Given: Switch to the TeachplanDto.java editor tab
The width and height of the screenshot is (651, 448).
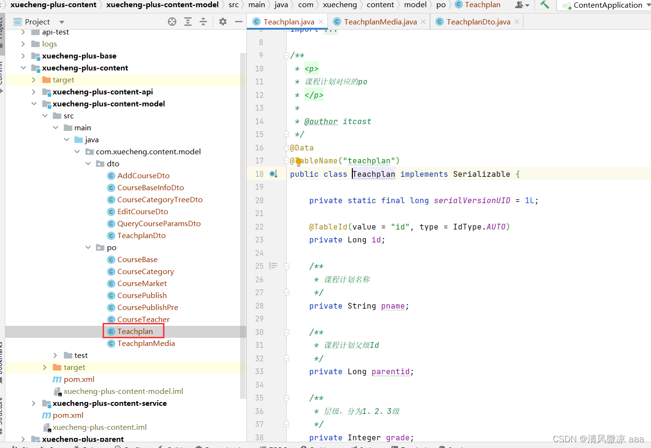Looking at the screenshot, I should coord(478,22).
